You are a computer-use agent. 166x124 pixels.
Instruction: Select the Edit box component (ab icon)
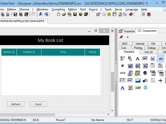(145, 59)
